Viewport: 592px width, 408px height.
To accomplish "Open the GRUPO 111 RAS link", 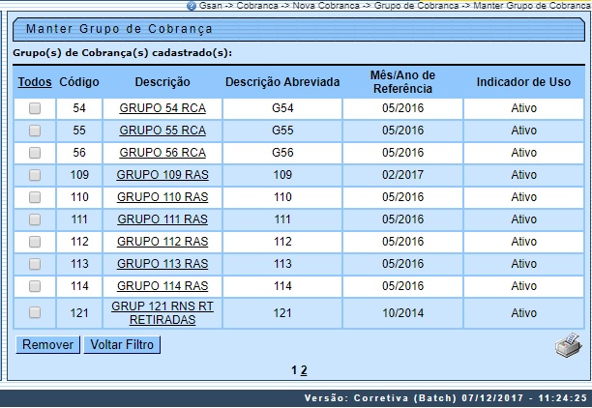I will [x=163, y=219].
